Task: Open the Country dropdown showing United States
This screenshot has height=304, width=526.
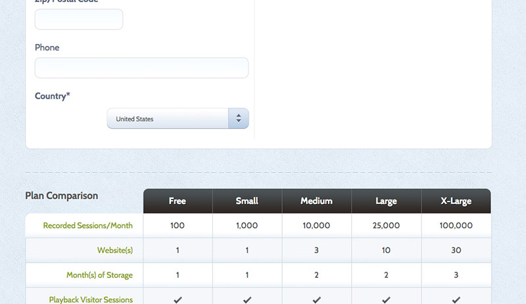Action: point(178,118)
